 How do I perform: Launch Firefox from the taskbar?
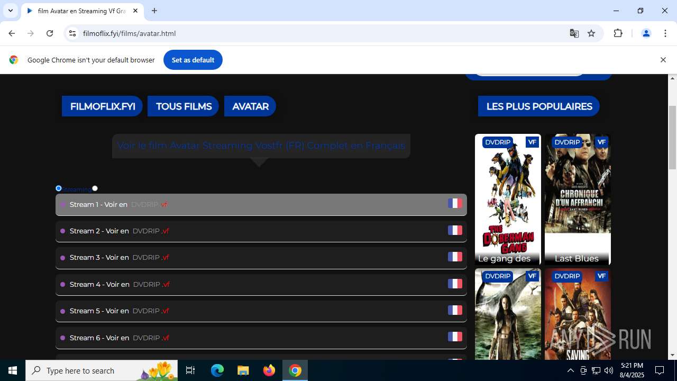pos(269,370)
